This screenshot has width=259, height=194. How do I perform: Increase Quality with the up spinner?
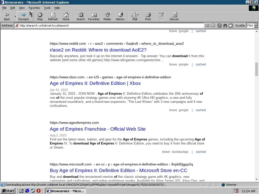[256, 25]
